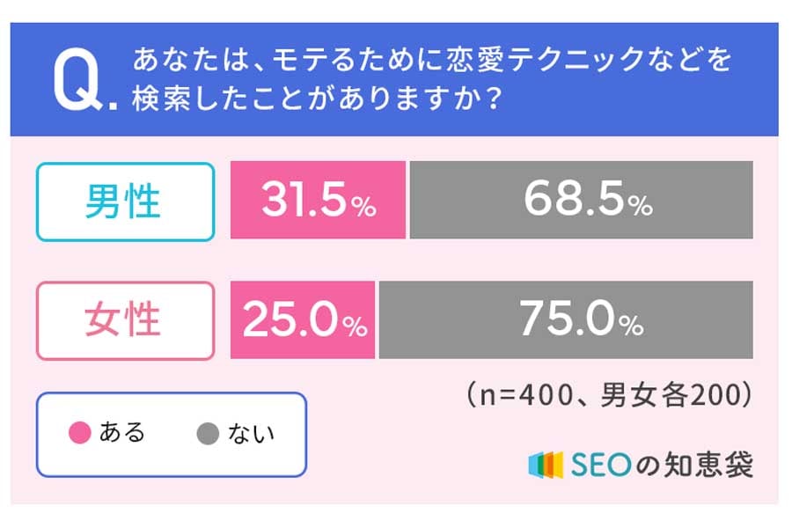Click the 女性 label box
The image size is (792, 528).
click(125, 320)
